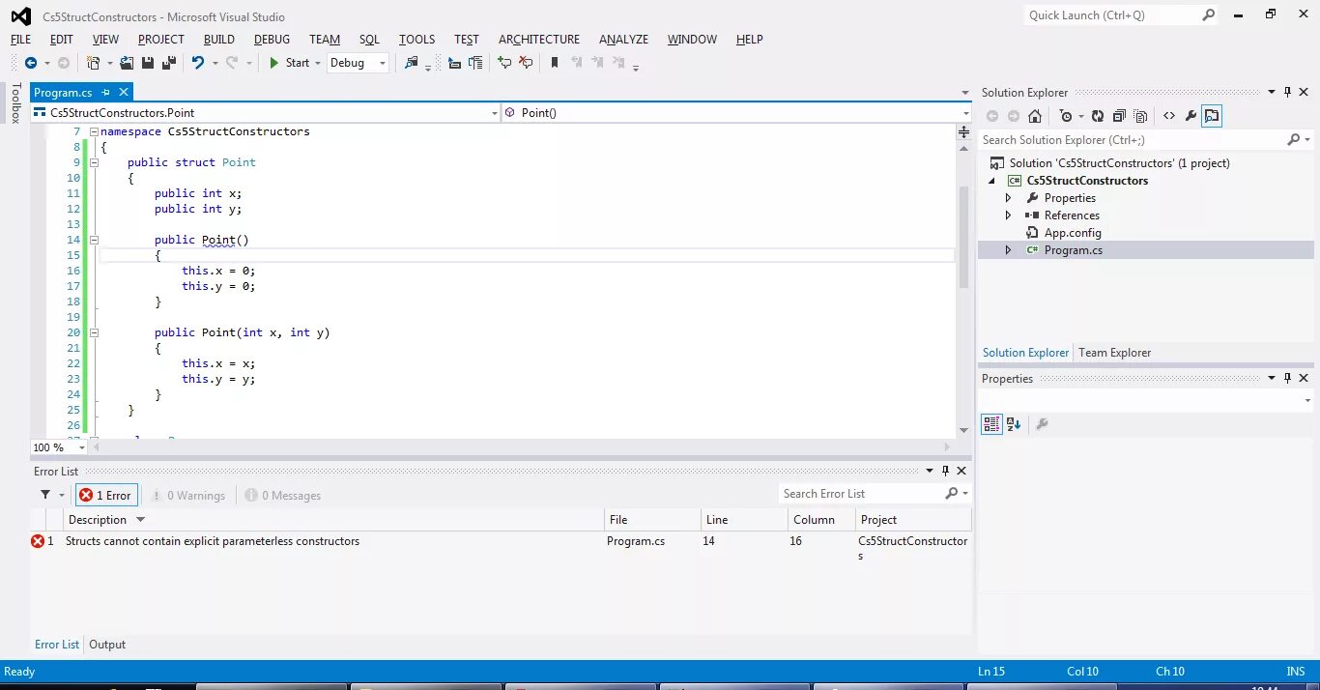The height and width of the screenshot is (690, 1320).
Task: Toggle the 1 Error filter button
Action: coord(106,495)
